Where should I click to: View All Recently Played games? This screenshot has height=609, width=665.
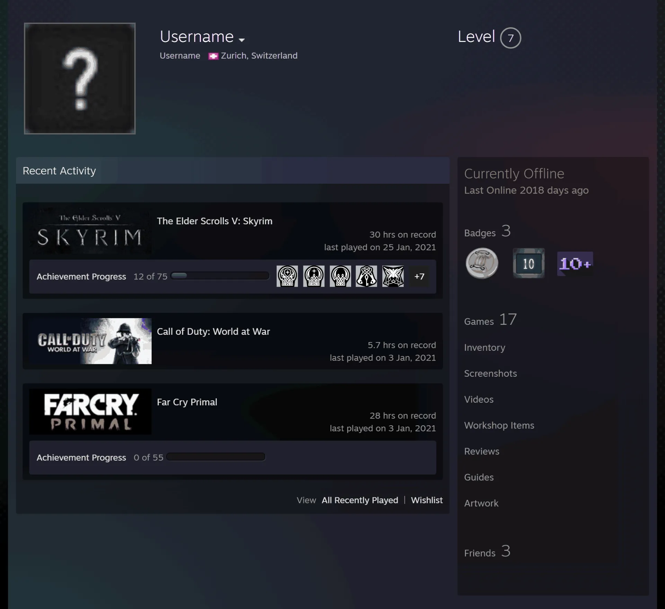[360, 500]
